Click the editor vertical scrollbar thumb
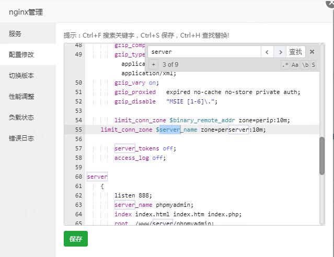The height and width of the screenshot is (257, 334). [322, 156]
